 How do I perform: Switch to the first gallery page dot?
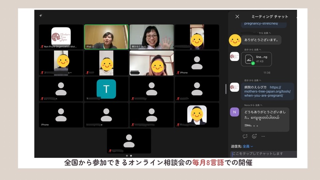(127, 155)
